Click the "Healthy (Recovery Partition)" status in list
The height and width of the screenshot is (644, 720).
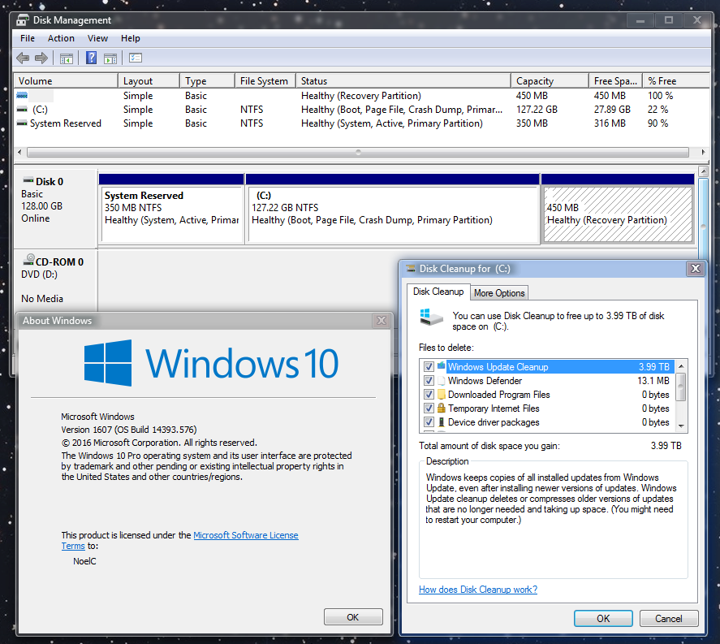click(361, 96)
